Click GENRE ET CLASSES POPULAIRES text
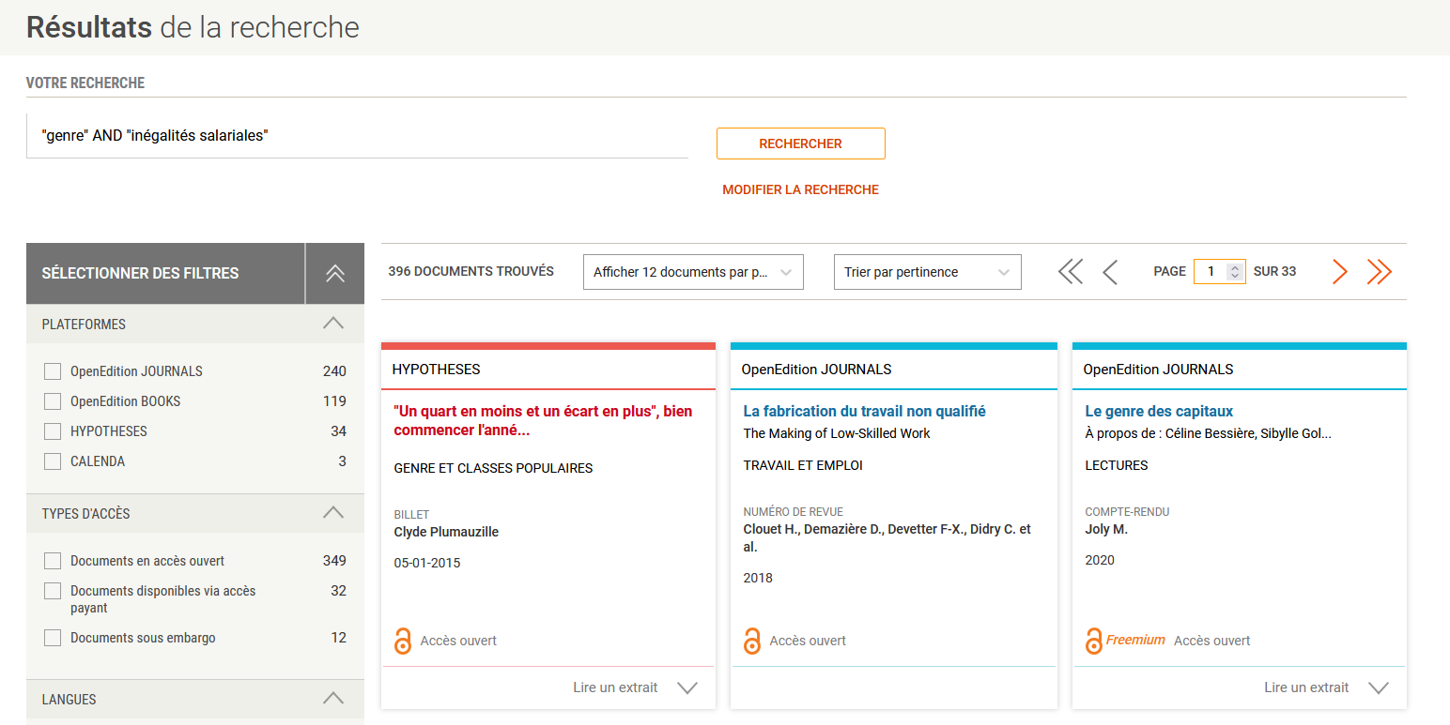Viewport: 1450px width, 725px height. pos(493,468)
